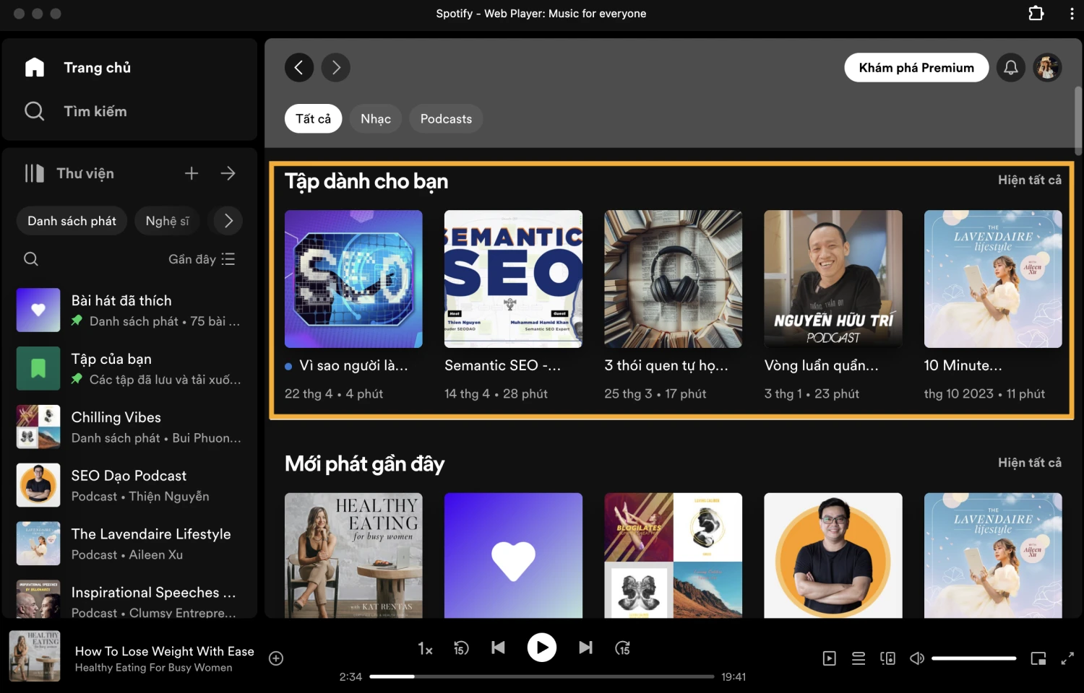Screen dimensions: 1084x693
Task: Mute audio with the speaker icon
Action: tap(917, 658)
